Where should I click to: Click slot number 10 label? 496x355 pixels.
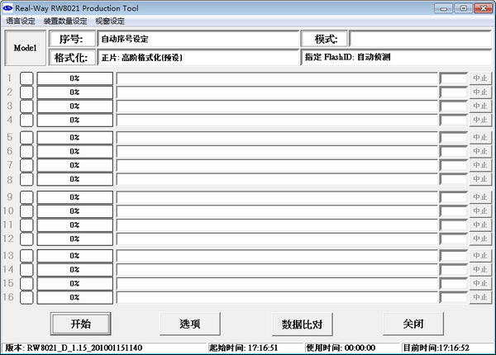(8, 211)
